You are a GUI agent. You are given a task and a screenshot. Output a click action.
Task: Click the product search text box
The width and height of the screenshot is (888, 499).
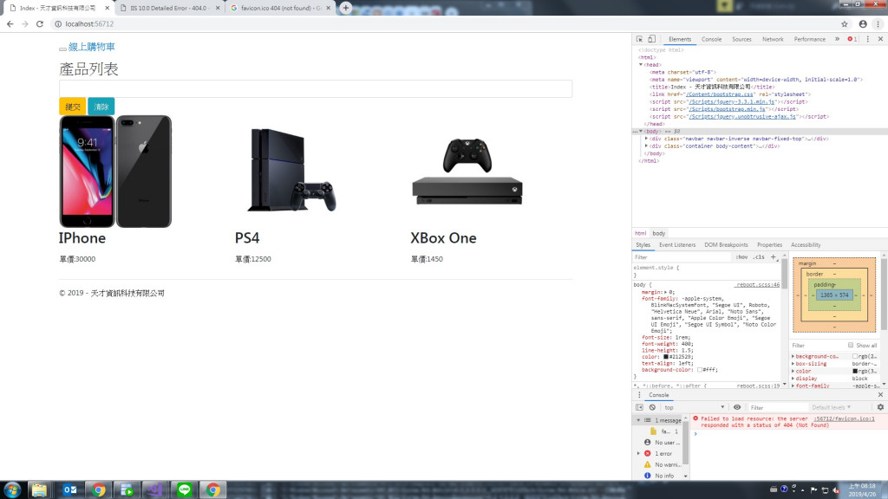[316, 88]
